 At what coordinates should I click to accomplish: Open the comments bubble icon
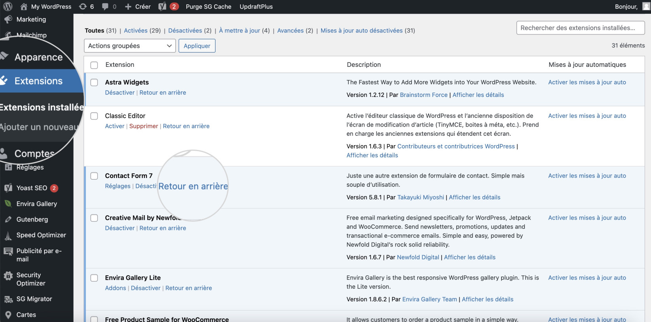coord(105,6)
